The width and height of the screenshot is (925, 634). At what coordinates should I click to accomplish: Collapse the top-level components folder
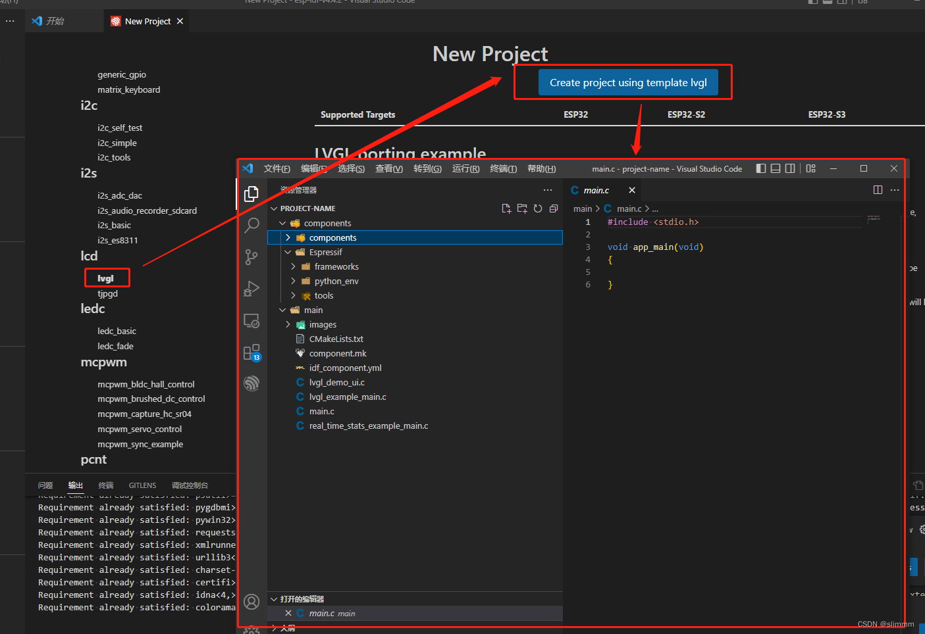click(x=282, y=223)
